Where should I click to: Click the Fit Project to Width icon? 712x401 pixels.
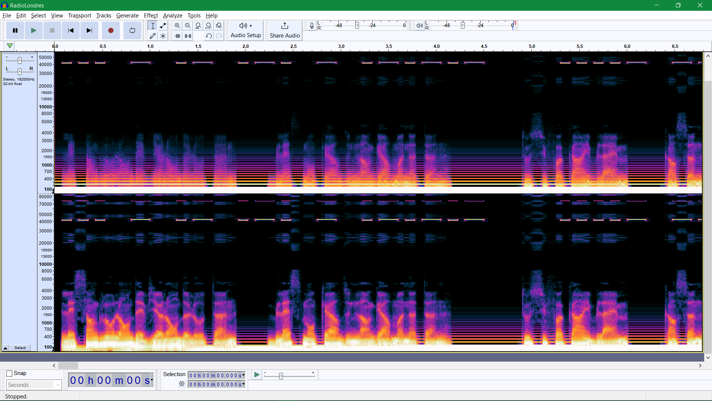click(209, 26)
